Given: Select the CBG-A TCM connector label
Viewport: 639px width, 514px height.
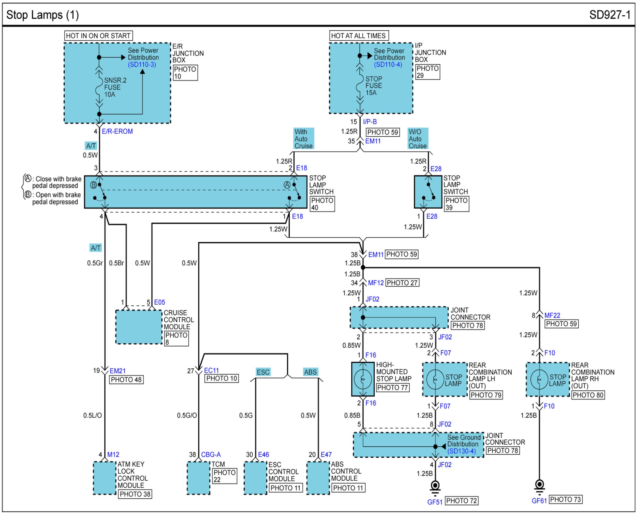Looking at the screenshot, I should 211,455.
